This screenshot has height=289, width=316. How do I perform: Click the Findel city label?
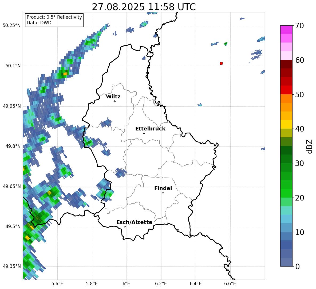click(x=163, y=188)
